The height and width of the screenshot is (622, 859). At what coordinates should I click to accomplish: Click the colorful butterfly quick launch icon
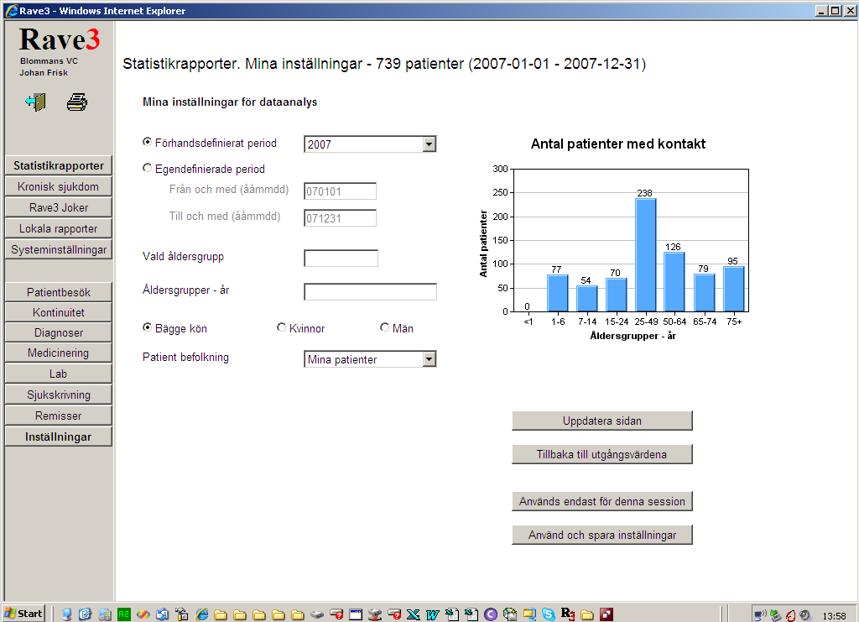point(143,614)
